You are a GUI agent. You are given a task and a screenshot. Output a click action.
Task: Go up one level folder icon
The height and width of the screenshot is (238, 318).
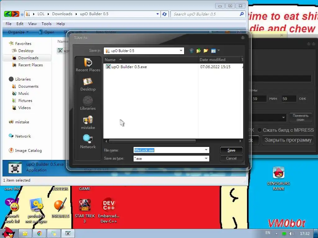tap(198, 51)
